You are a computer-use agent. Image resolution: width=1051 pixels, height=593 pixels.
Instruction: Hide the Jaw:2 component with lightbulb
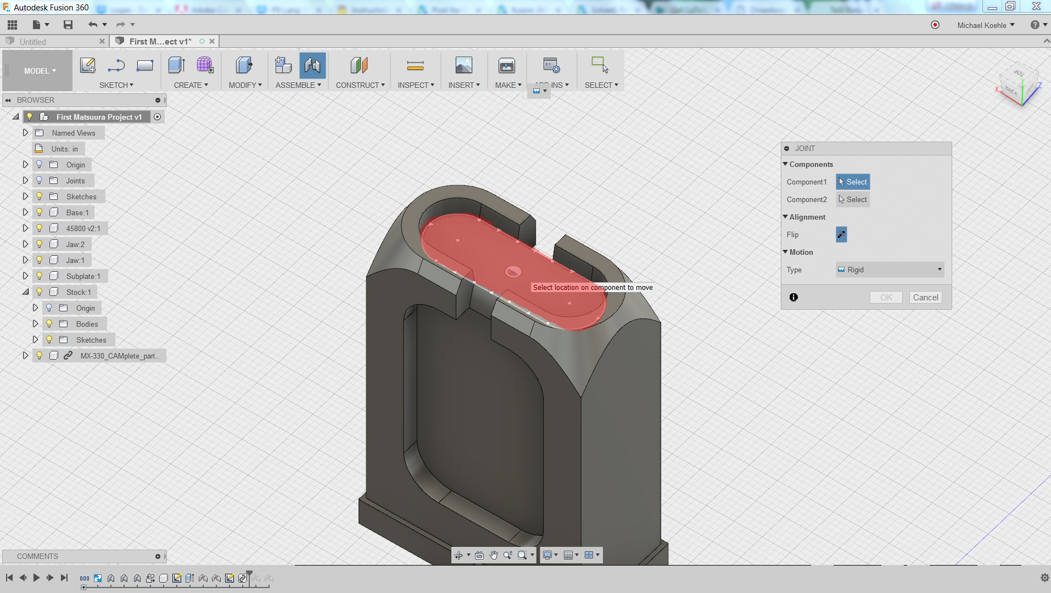coord(40,244)
